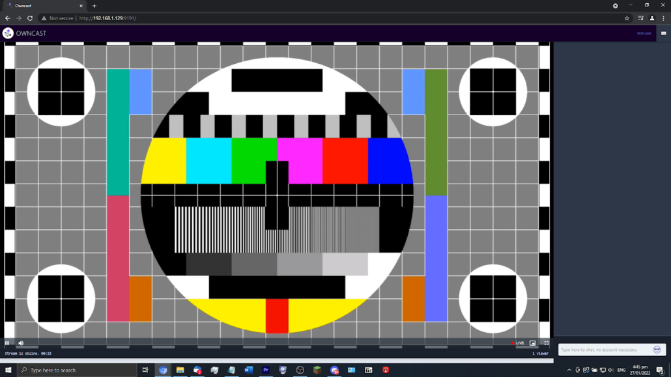Bookmark this page with star icon
The width and height of the screenshot is (671, 377).
click(x=627, y=18)
